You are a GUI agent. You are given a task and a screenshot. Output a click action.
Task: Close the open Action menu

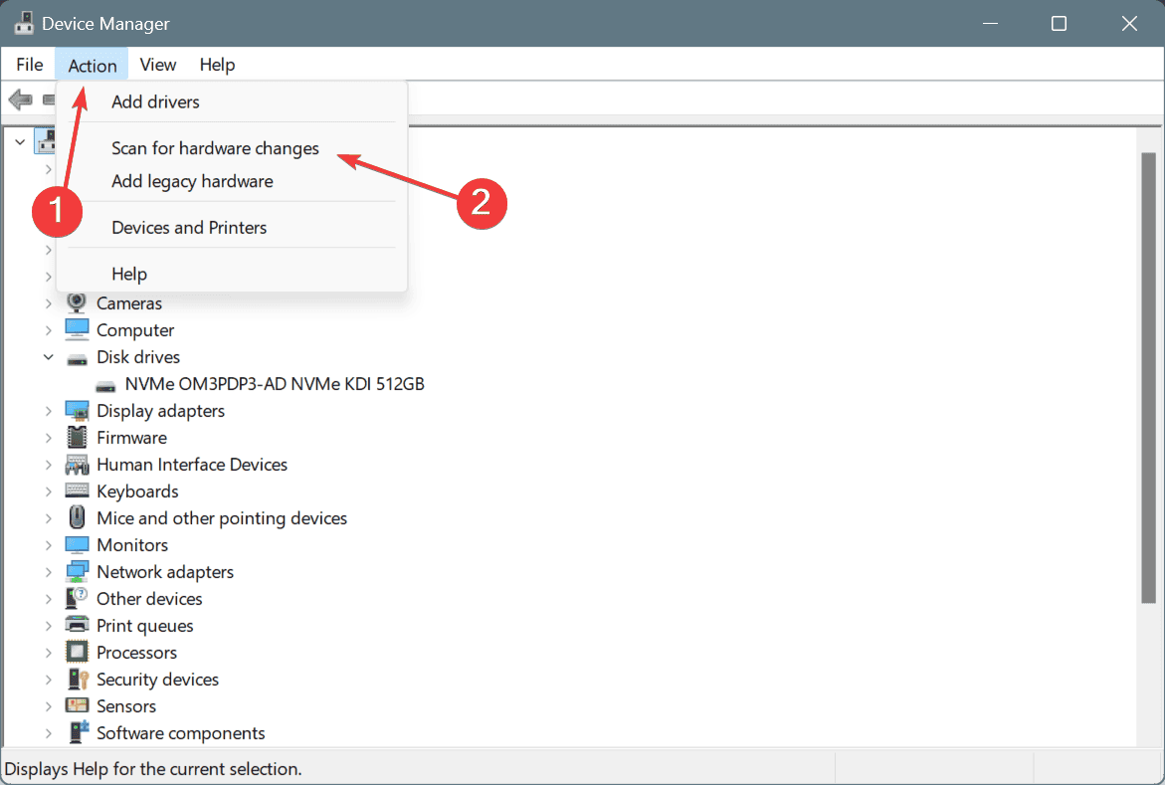coord(93,65)
